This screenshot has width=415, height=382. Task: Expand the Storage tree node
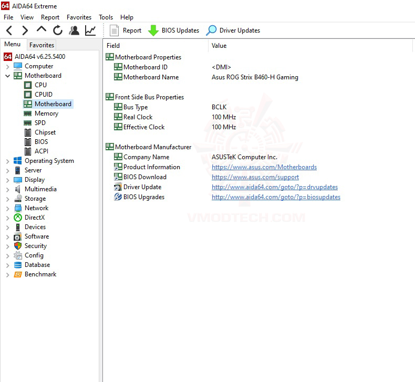click(x=8, y=199)
